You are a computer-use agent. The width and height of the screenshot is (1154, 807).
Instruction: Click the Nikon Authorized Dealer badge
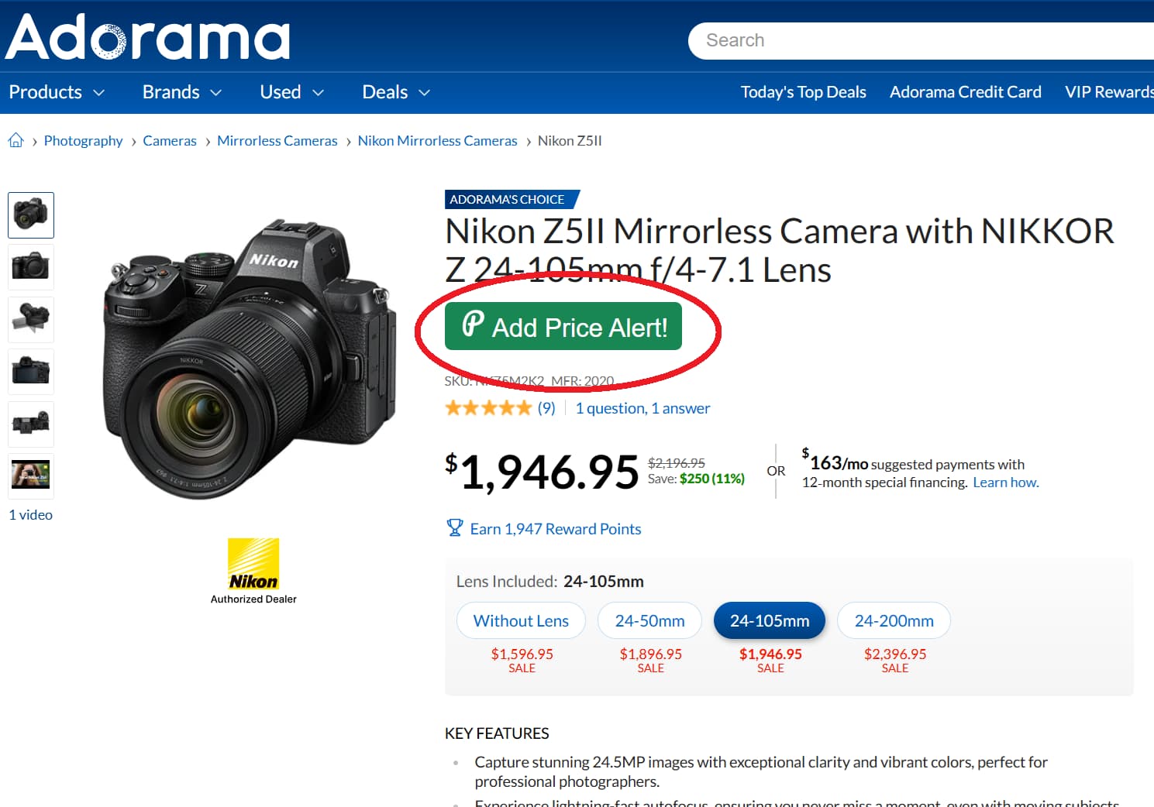coord(253,571)
